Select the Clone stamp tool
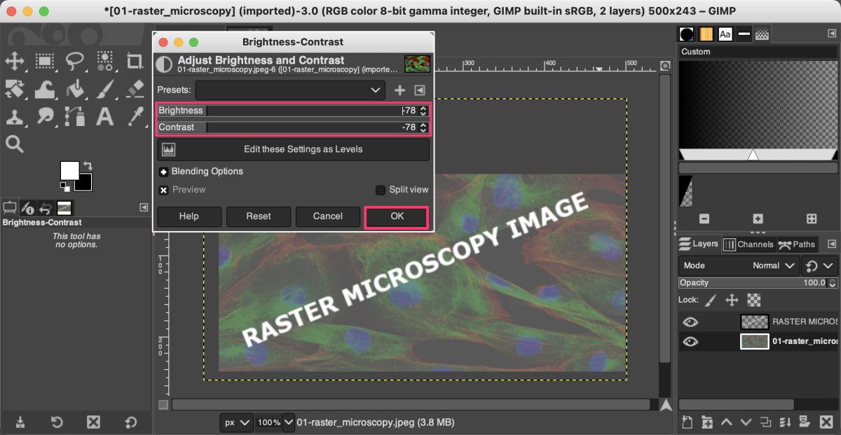Image resolution: width=841 pixels, height=435 pixels. click(15, 117)
